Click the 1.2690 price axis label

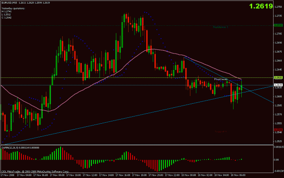(279, 43)
